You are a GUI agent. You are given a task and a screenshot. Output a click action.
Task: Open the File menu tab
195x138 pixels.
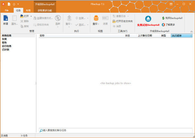7,10
